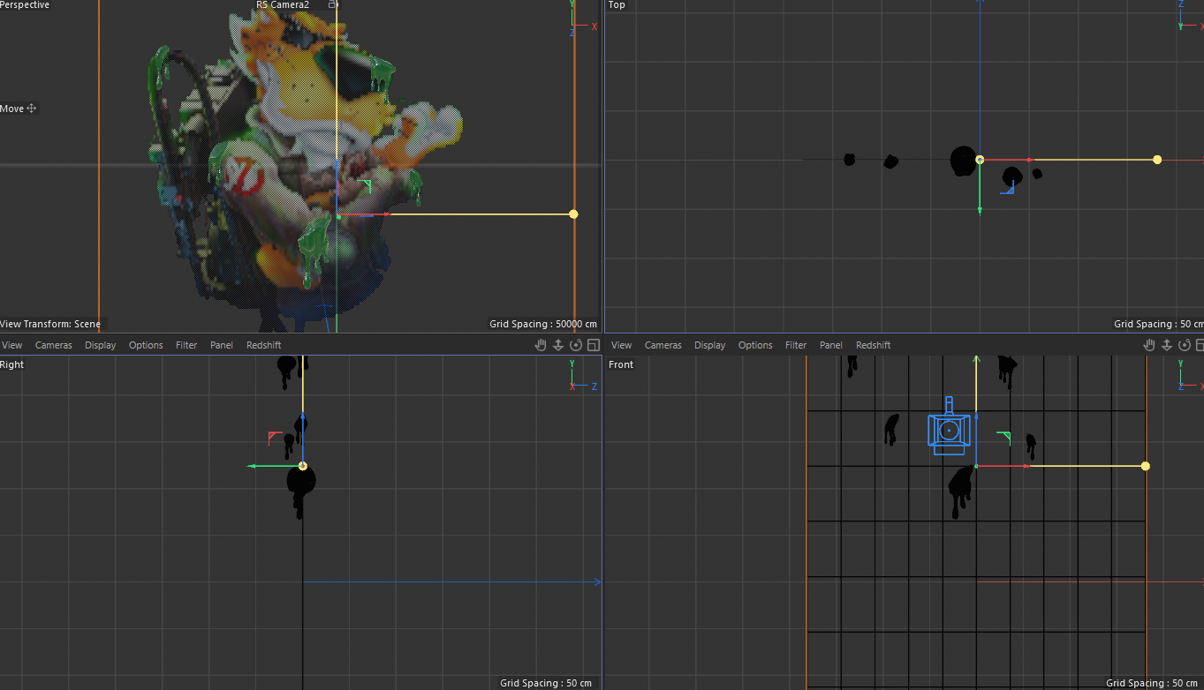Viewport: 1204px width, 690px height.
Task: Open Options menu of Front viewport
Action: point(755,345)
